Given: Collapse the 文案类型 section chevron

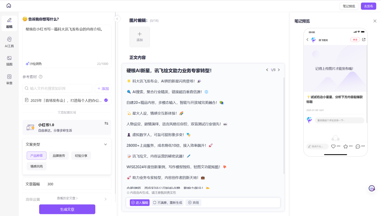Looking at the screenshot, I should click(x=105, y=144).
